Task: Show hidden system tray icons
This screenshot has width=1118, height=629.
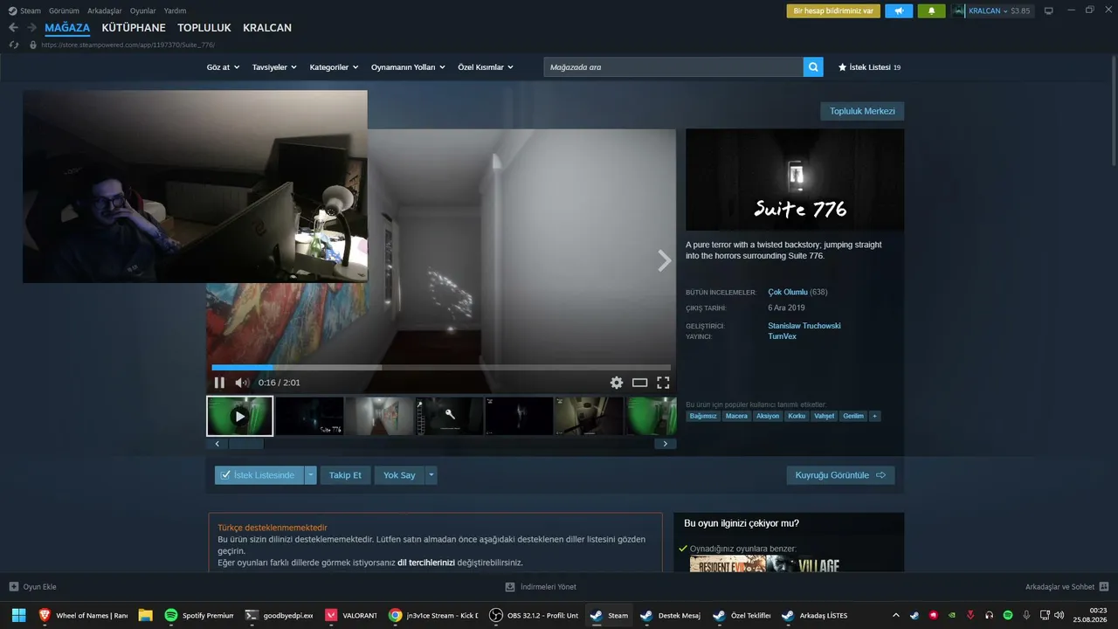Action: 895,615
